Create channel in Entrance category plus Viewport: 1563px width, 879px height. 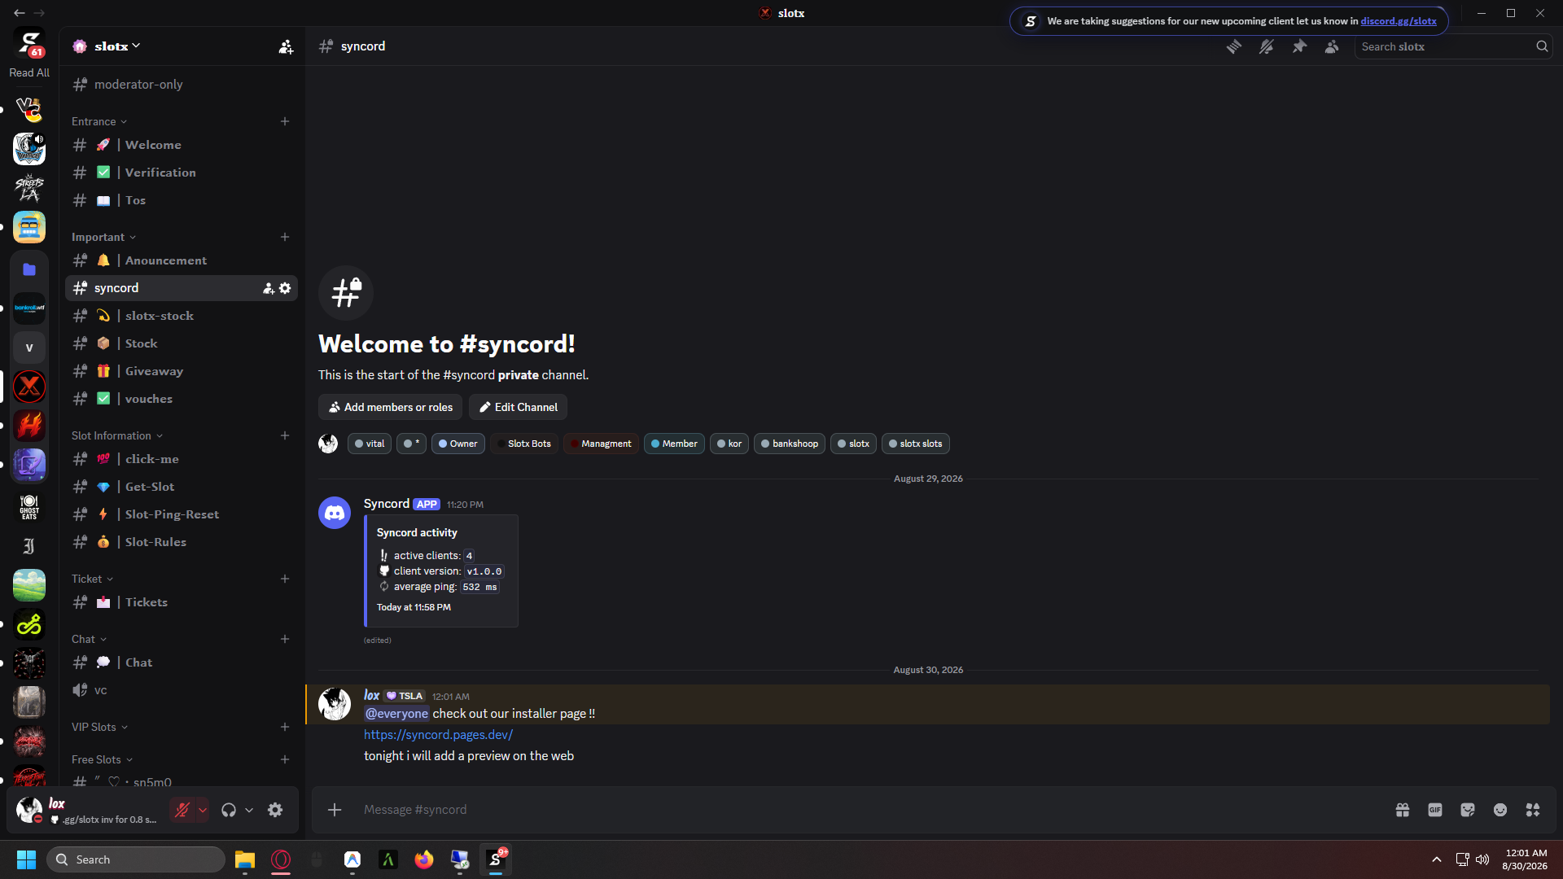[x=285, y=121]
